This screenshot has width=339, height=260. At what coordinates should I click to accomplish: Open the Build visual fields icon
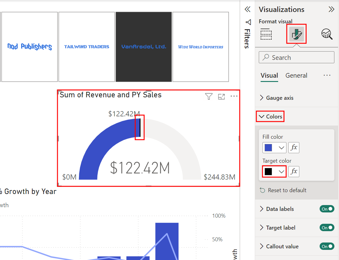coord(266,34)
